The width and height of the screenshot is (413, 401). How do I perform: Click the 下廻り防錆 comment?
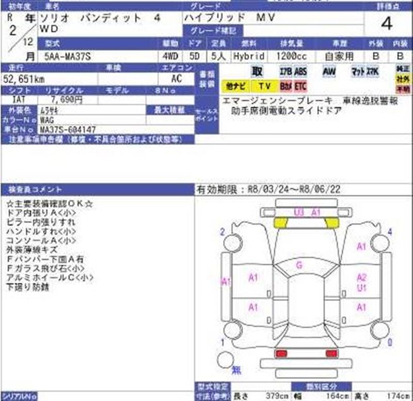click(28, 287)
